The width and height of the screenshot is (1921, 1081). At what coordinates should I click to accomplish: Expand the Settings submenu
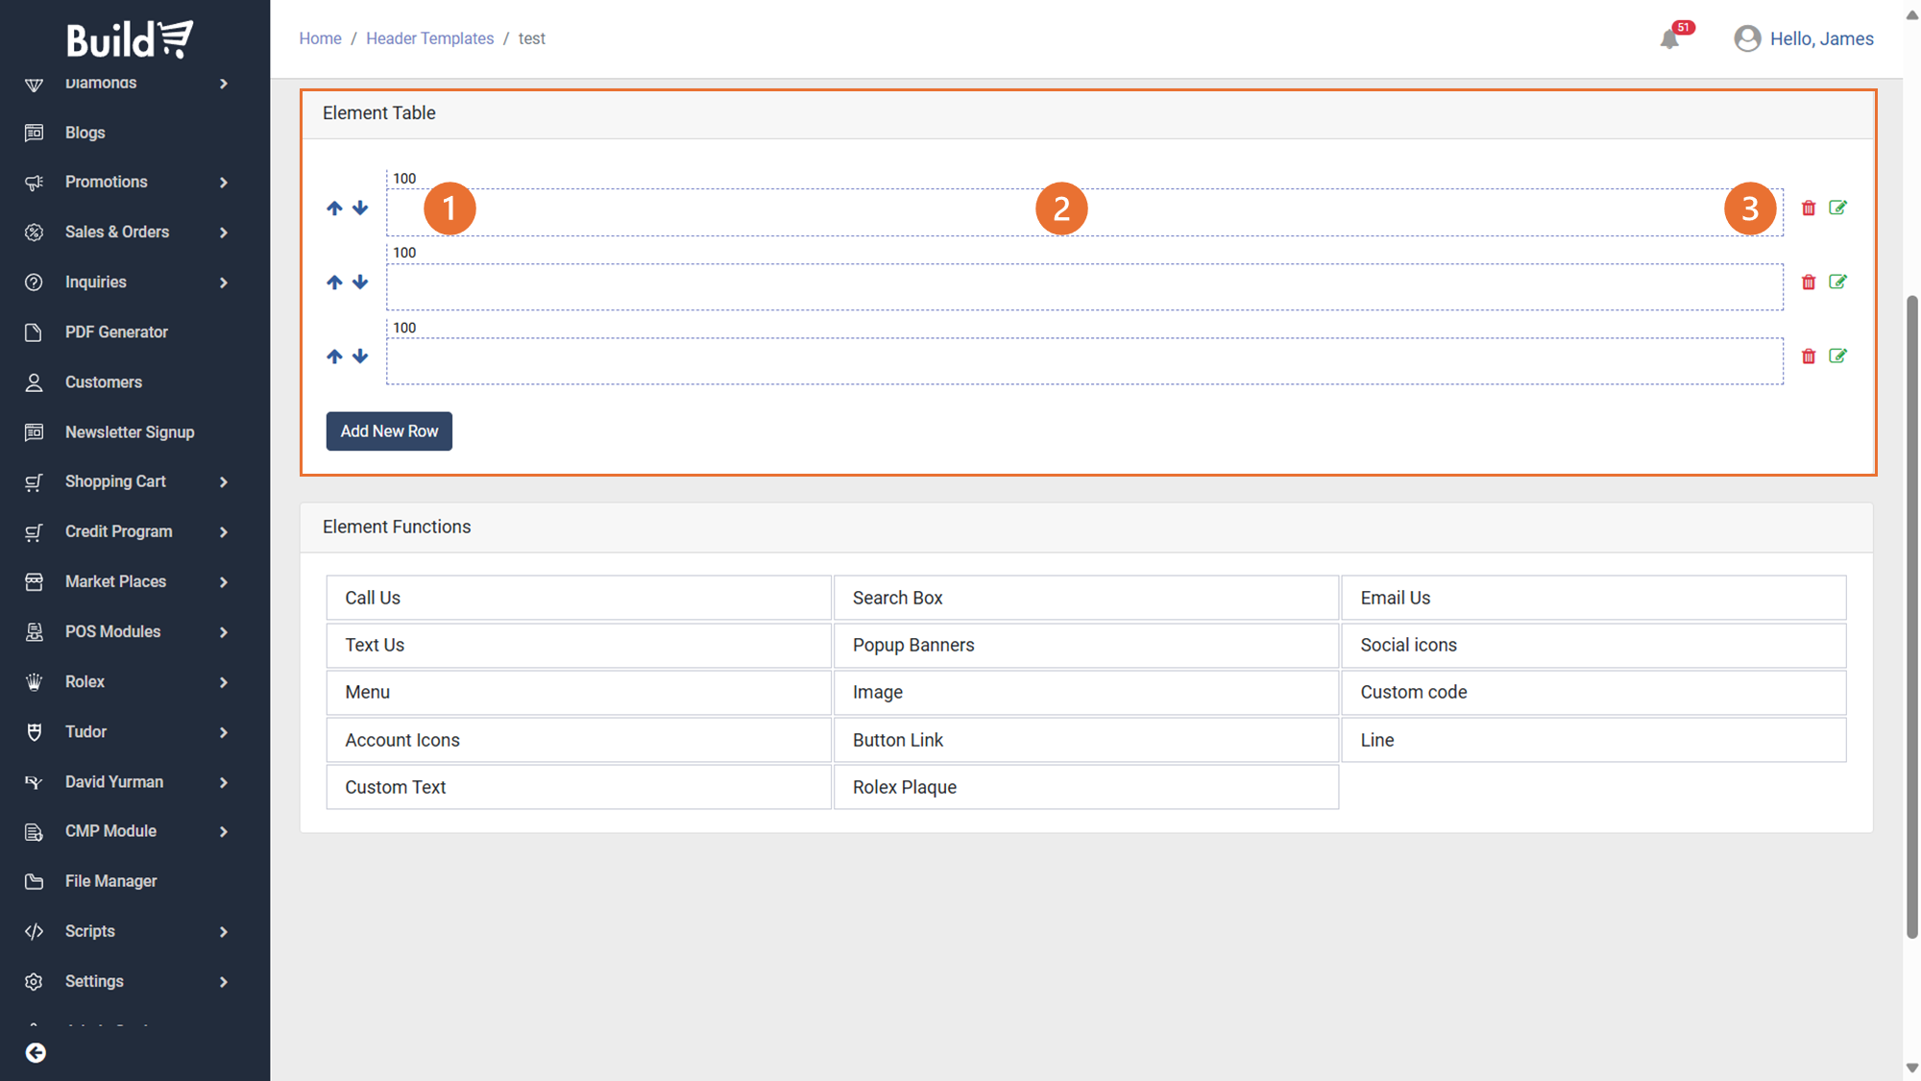pos(223,982)
